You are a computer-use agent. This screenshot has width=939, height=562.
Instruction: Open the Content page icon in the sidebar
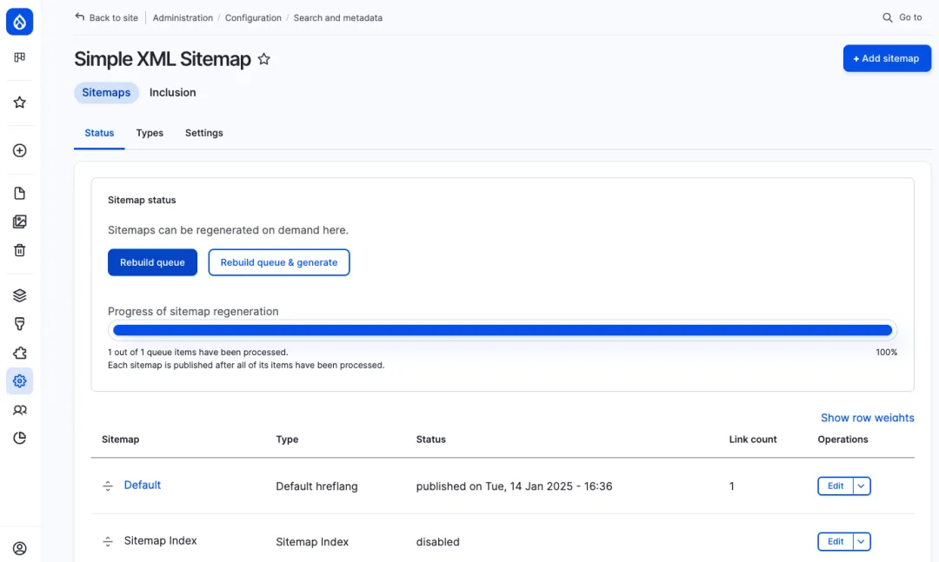pyautogui.click(x=19, y=192)
